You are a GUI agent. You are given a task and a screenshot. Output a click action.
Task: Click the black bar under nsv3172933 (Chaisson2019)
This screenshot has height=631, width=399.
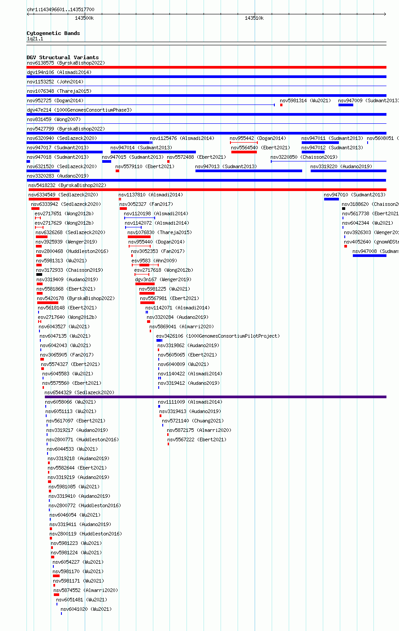click(39, 274)
